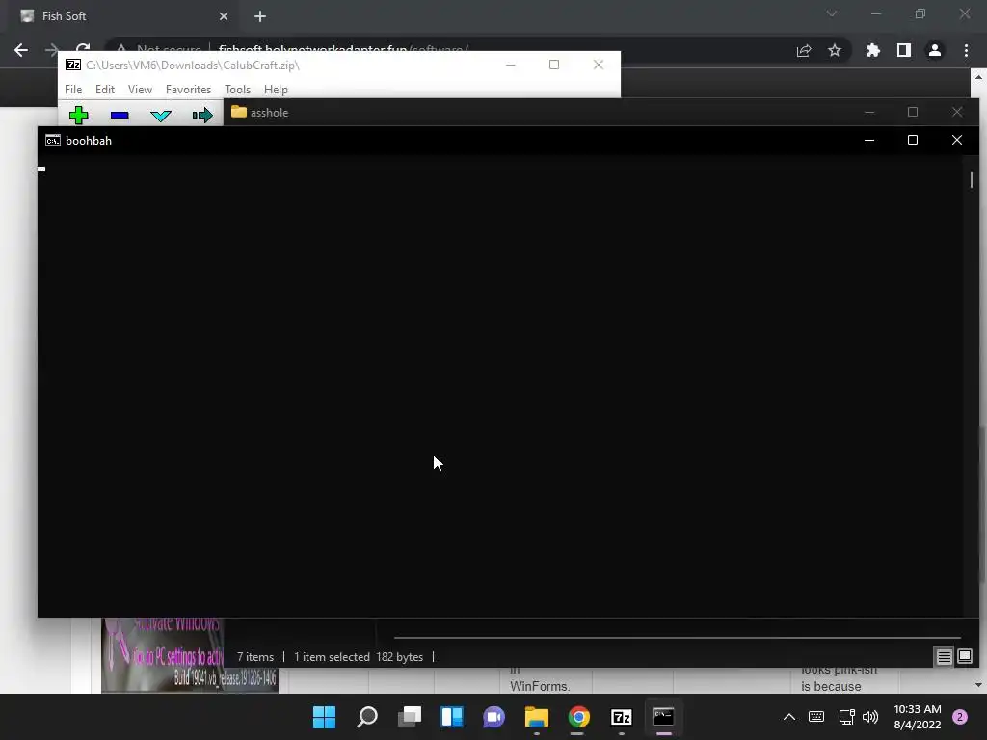
Task: Click the 7-Zip path C:\Users\VM6\Downloads\CalubCraft.zip title
Action: 193,65
